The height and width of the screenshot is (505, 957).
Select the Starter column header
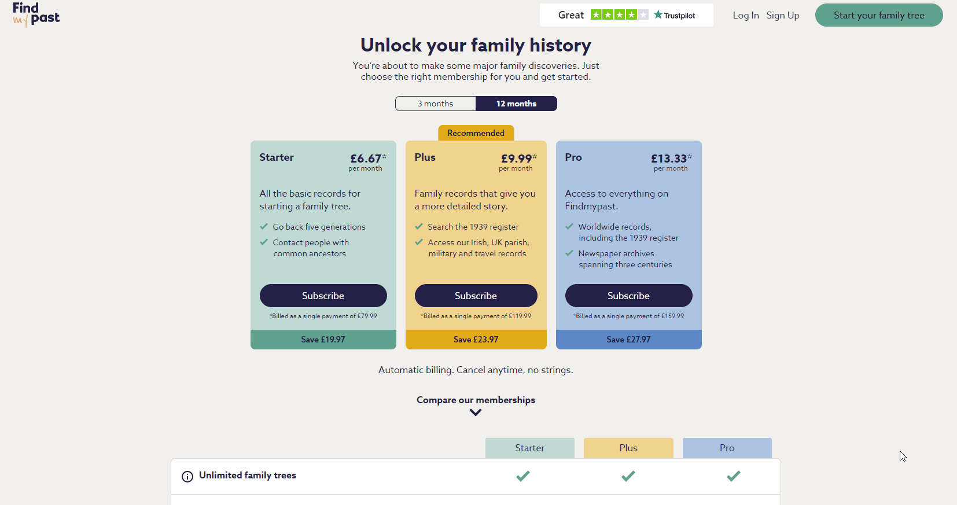(529, 448)
